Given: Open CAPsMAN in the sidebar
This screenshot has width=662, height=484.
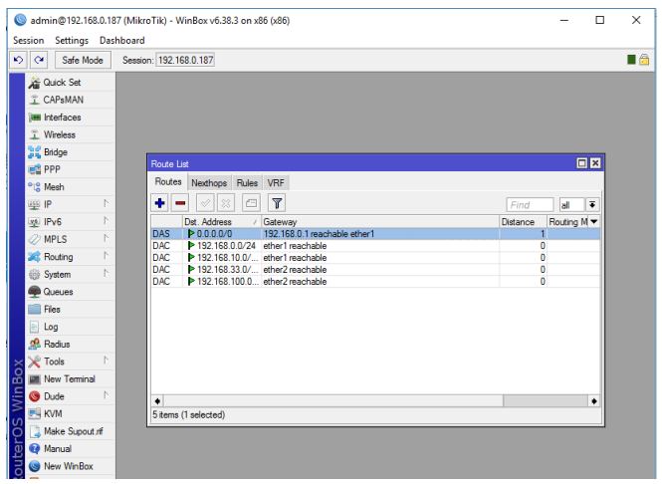Looking at the screenshot, I should [x=71, y=100].
